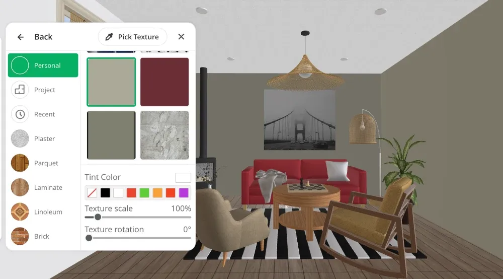
Task: Click the Brick texture icon
Action: pos(20,236)
